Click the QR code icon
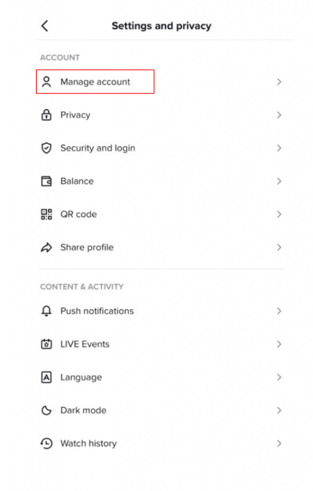This screenshot has height=491, width=313. [46, 214]
